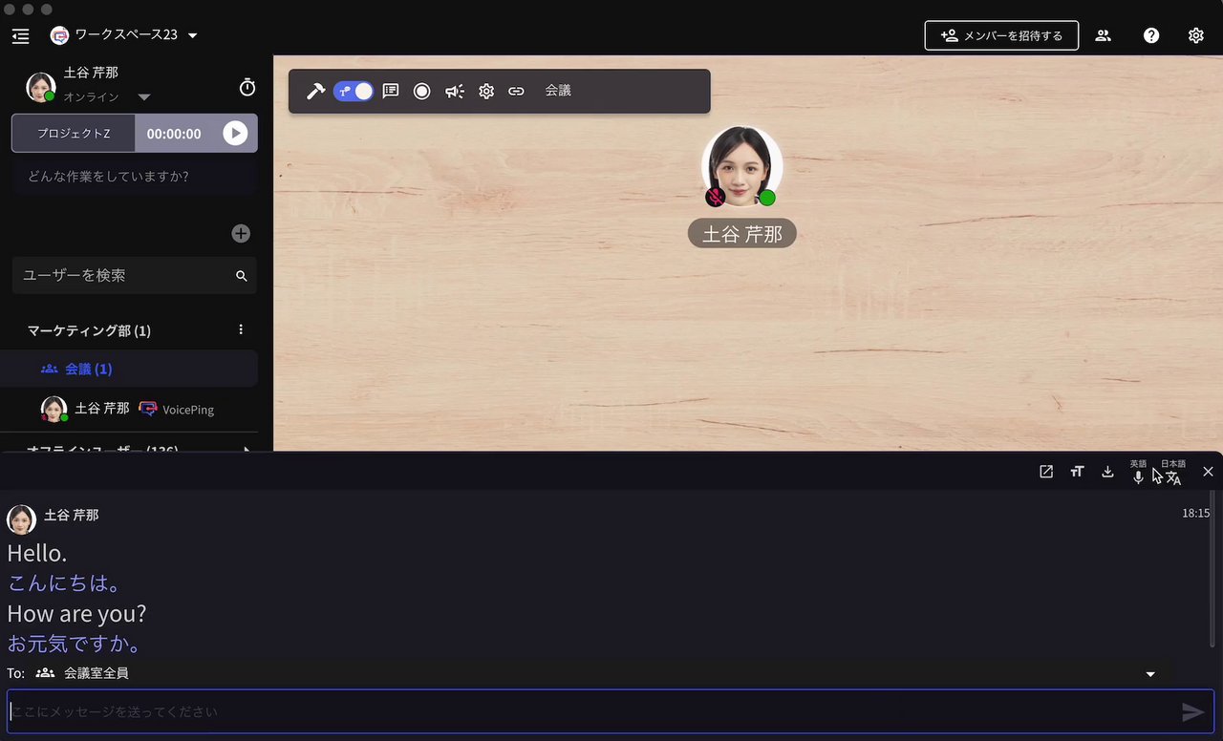1223x741 pixels.
Task: Click the VoicePing workspace logo
Action: click(x=59, y=35)
